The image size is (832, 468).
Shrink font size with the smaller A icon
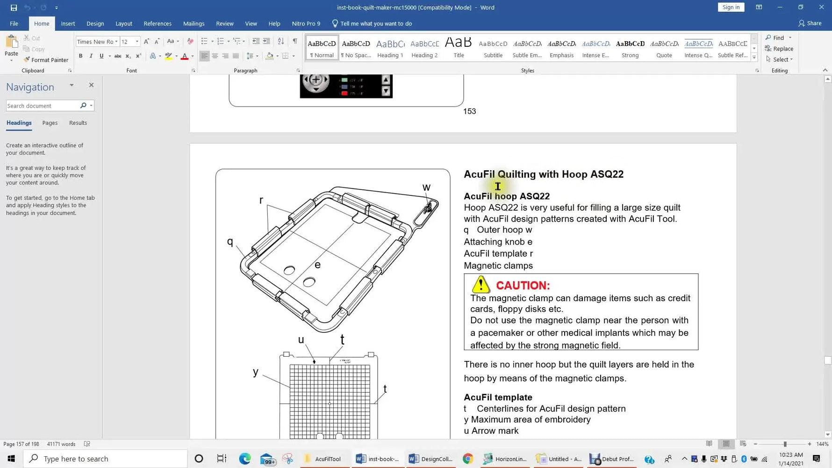click(157, 42)
